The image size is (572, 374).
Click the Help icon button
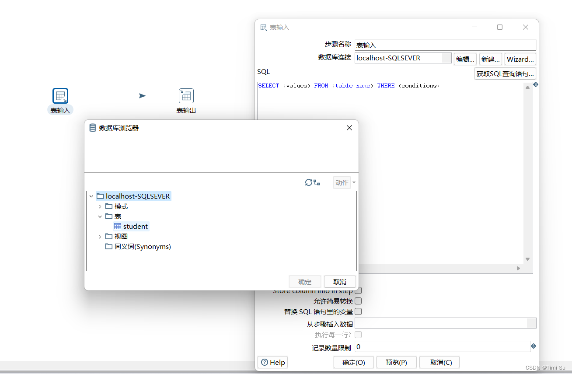click(x=265, y=362)
